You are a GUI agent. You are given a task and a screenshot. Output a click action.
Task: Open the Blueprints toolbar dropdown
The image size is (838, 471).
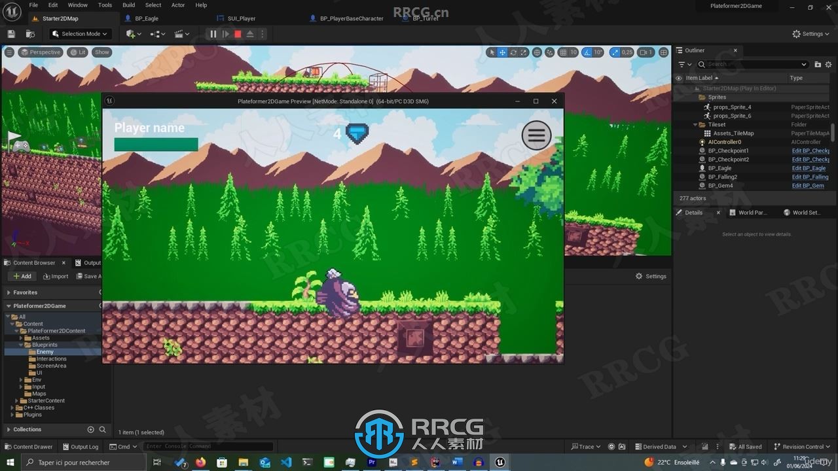tap(157, 34)
